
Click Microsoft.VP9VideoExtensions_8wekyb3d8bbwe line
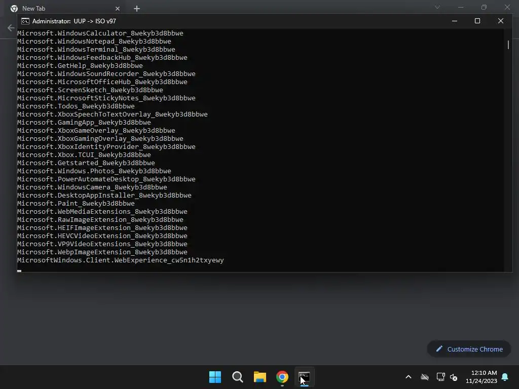pos(102,244)
